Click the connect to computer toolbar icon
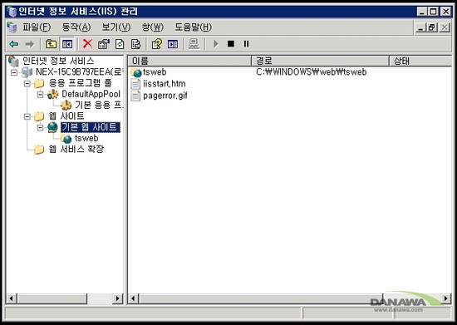457x325 pixels. (x=194, y=44)
